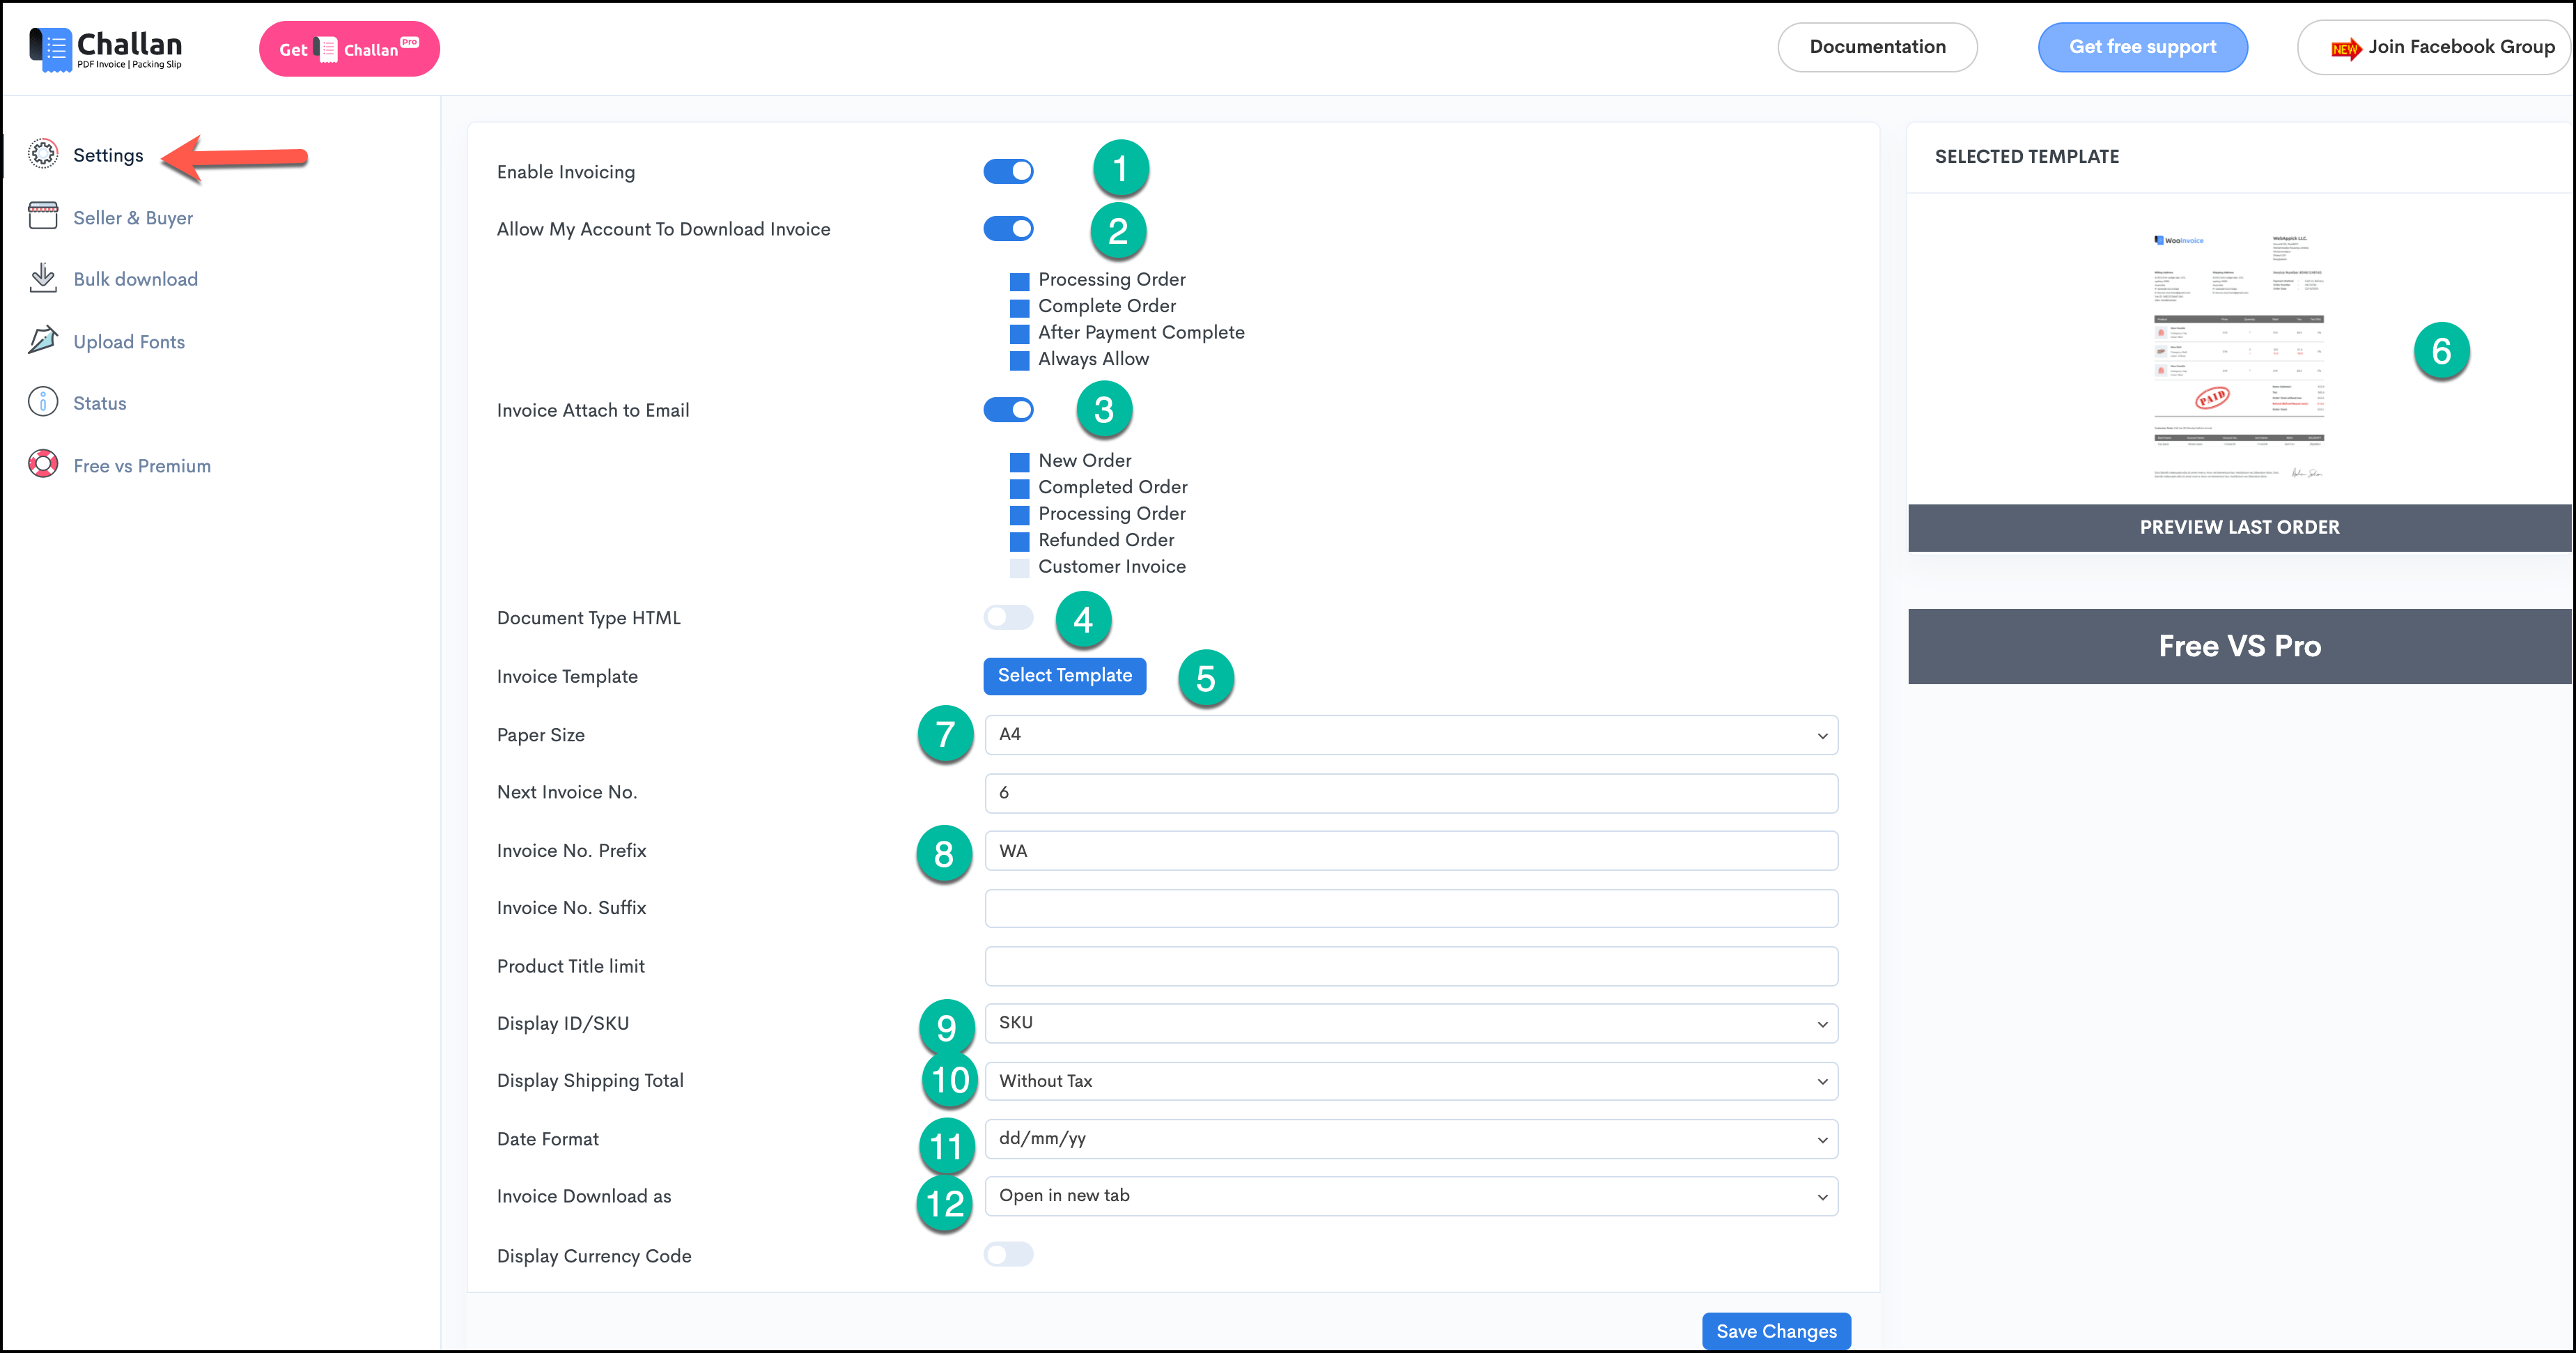Click the Settings gear icon in sidebar
The height and width of the screenshot is (1353, 2576).
click(x=43, y=154)
